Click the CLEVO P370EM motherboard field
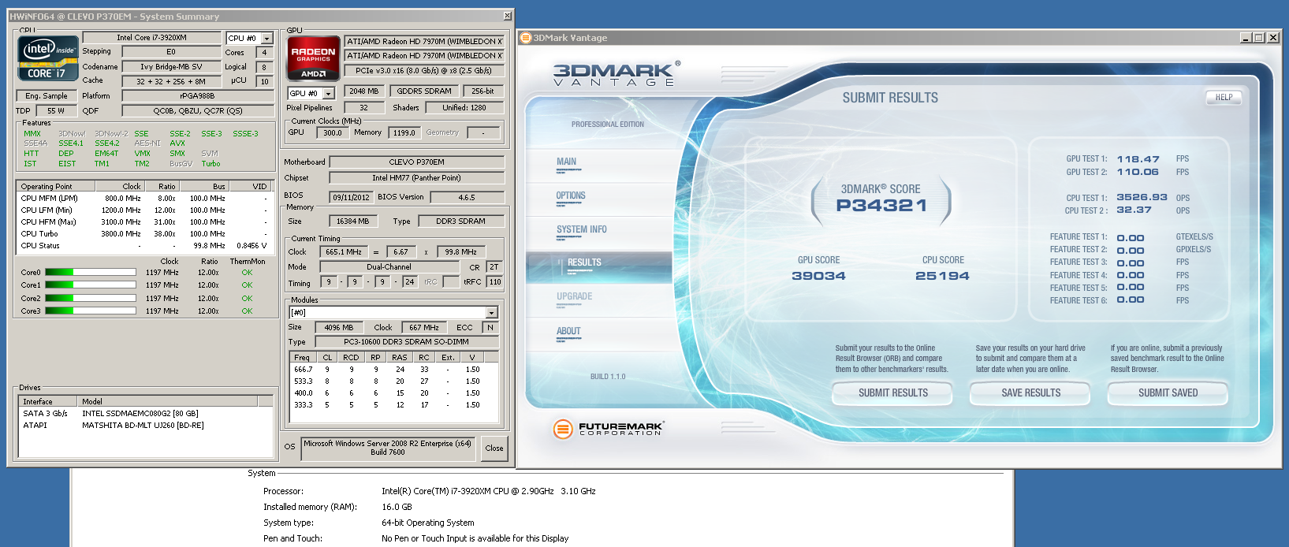The height and width of the screenshot is (547, 1289). point(417,162)
